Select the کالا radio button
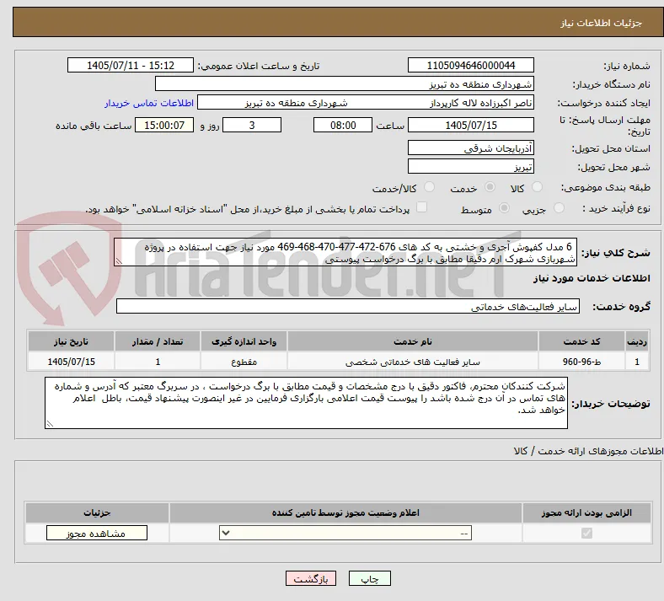The image size is (664, 601). [537, 187]
